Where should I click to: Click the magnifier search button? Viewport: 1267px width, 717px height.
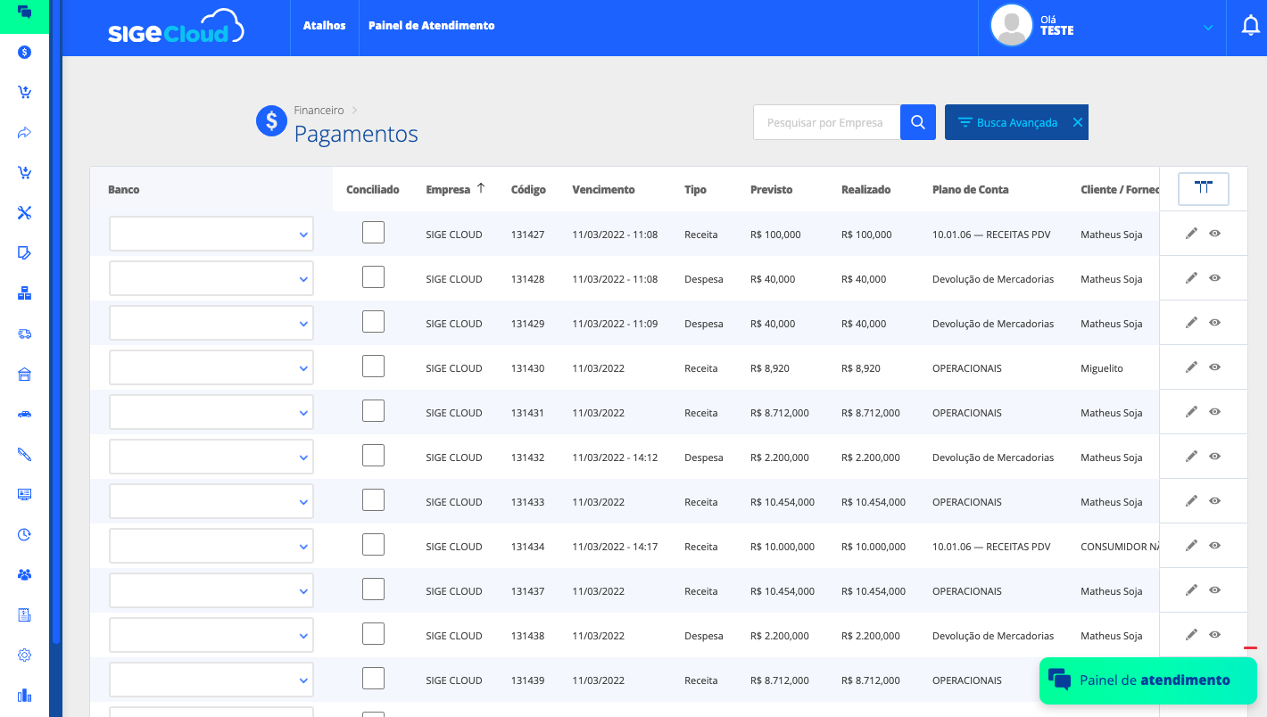click(x=917, y=122)
